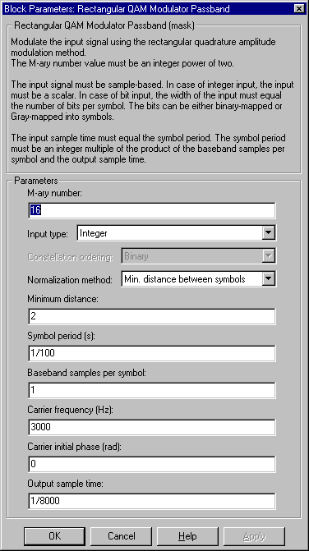Click the disabled Constellation ordering dropdown arrow
Image resolution: width=309 pixels, height=551 pixels.
click(268, 256)
